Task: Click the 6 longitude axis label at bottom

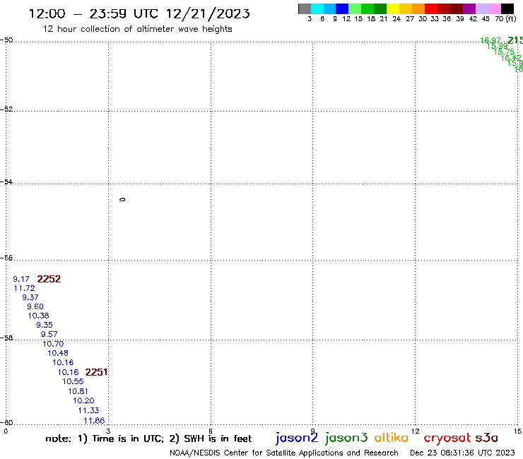Action: tap(211, 431)
